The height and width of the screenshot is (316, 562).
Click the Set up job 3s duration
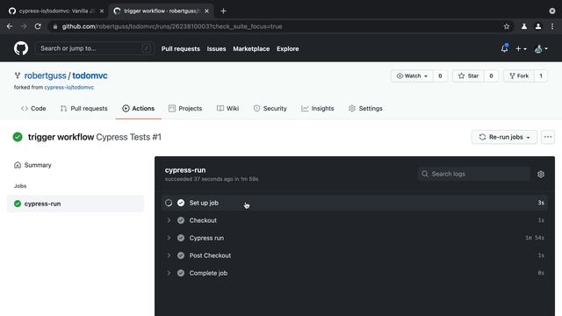pos(541,203)
